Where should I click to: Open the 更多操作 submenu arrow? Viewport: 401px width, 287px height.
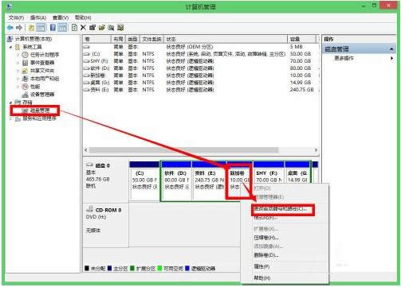391,58
